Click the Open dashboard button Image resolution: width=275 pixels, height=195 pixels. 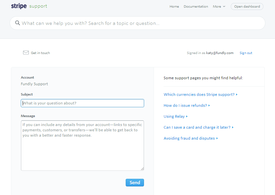(247, 7)
